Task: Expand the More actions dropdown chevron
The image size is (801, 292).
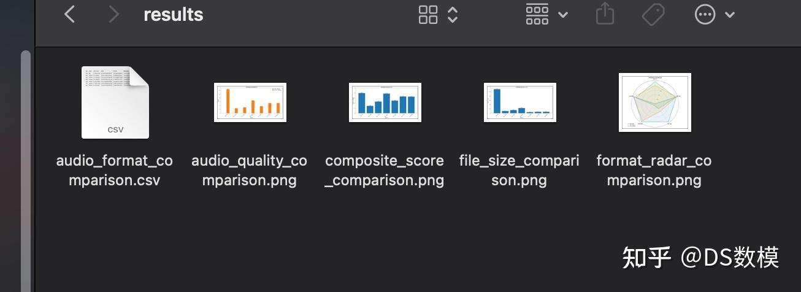Action: tap(730, 15)
